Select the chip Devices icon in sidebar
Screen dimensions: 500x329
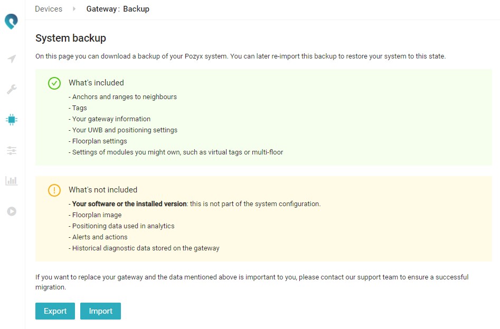pyautogui.click(x=12, y=120)
